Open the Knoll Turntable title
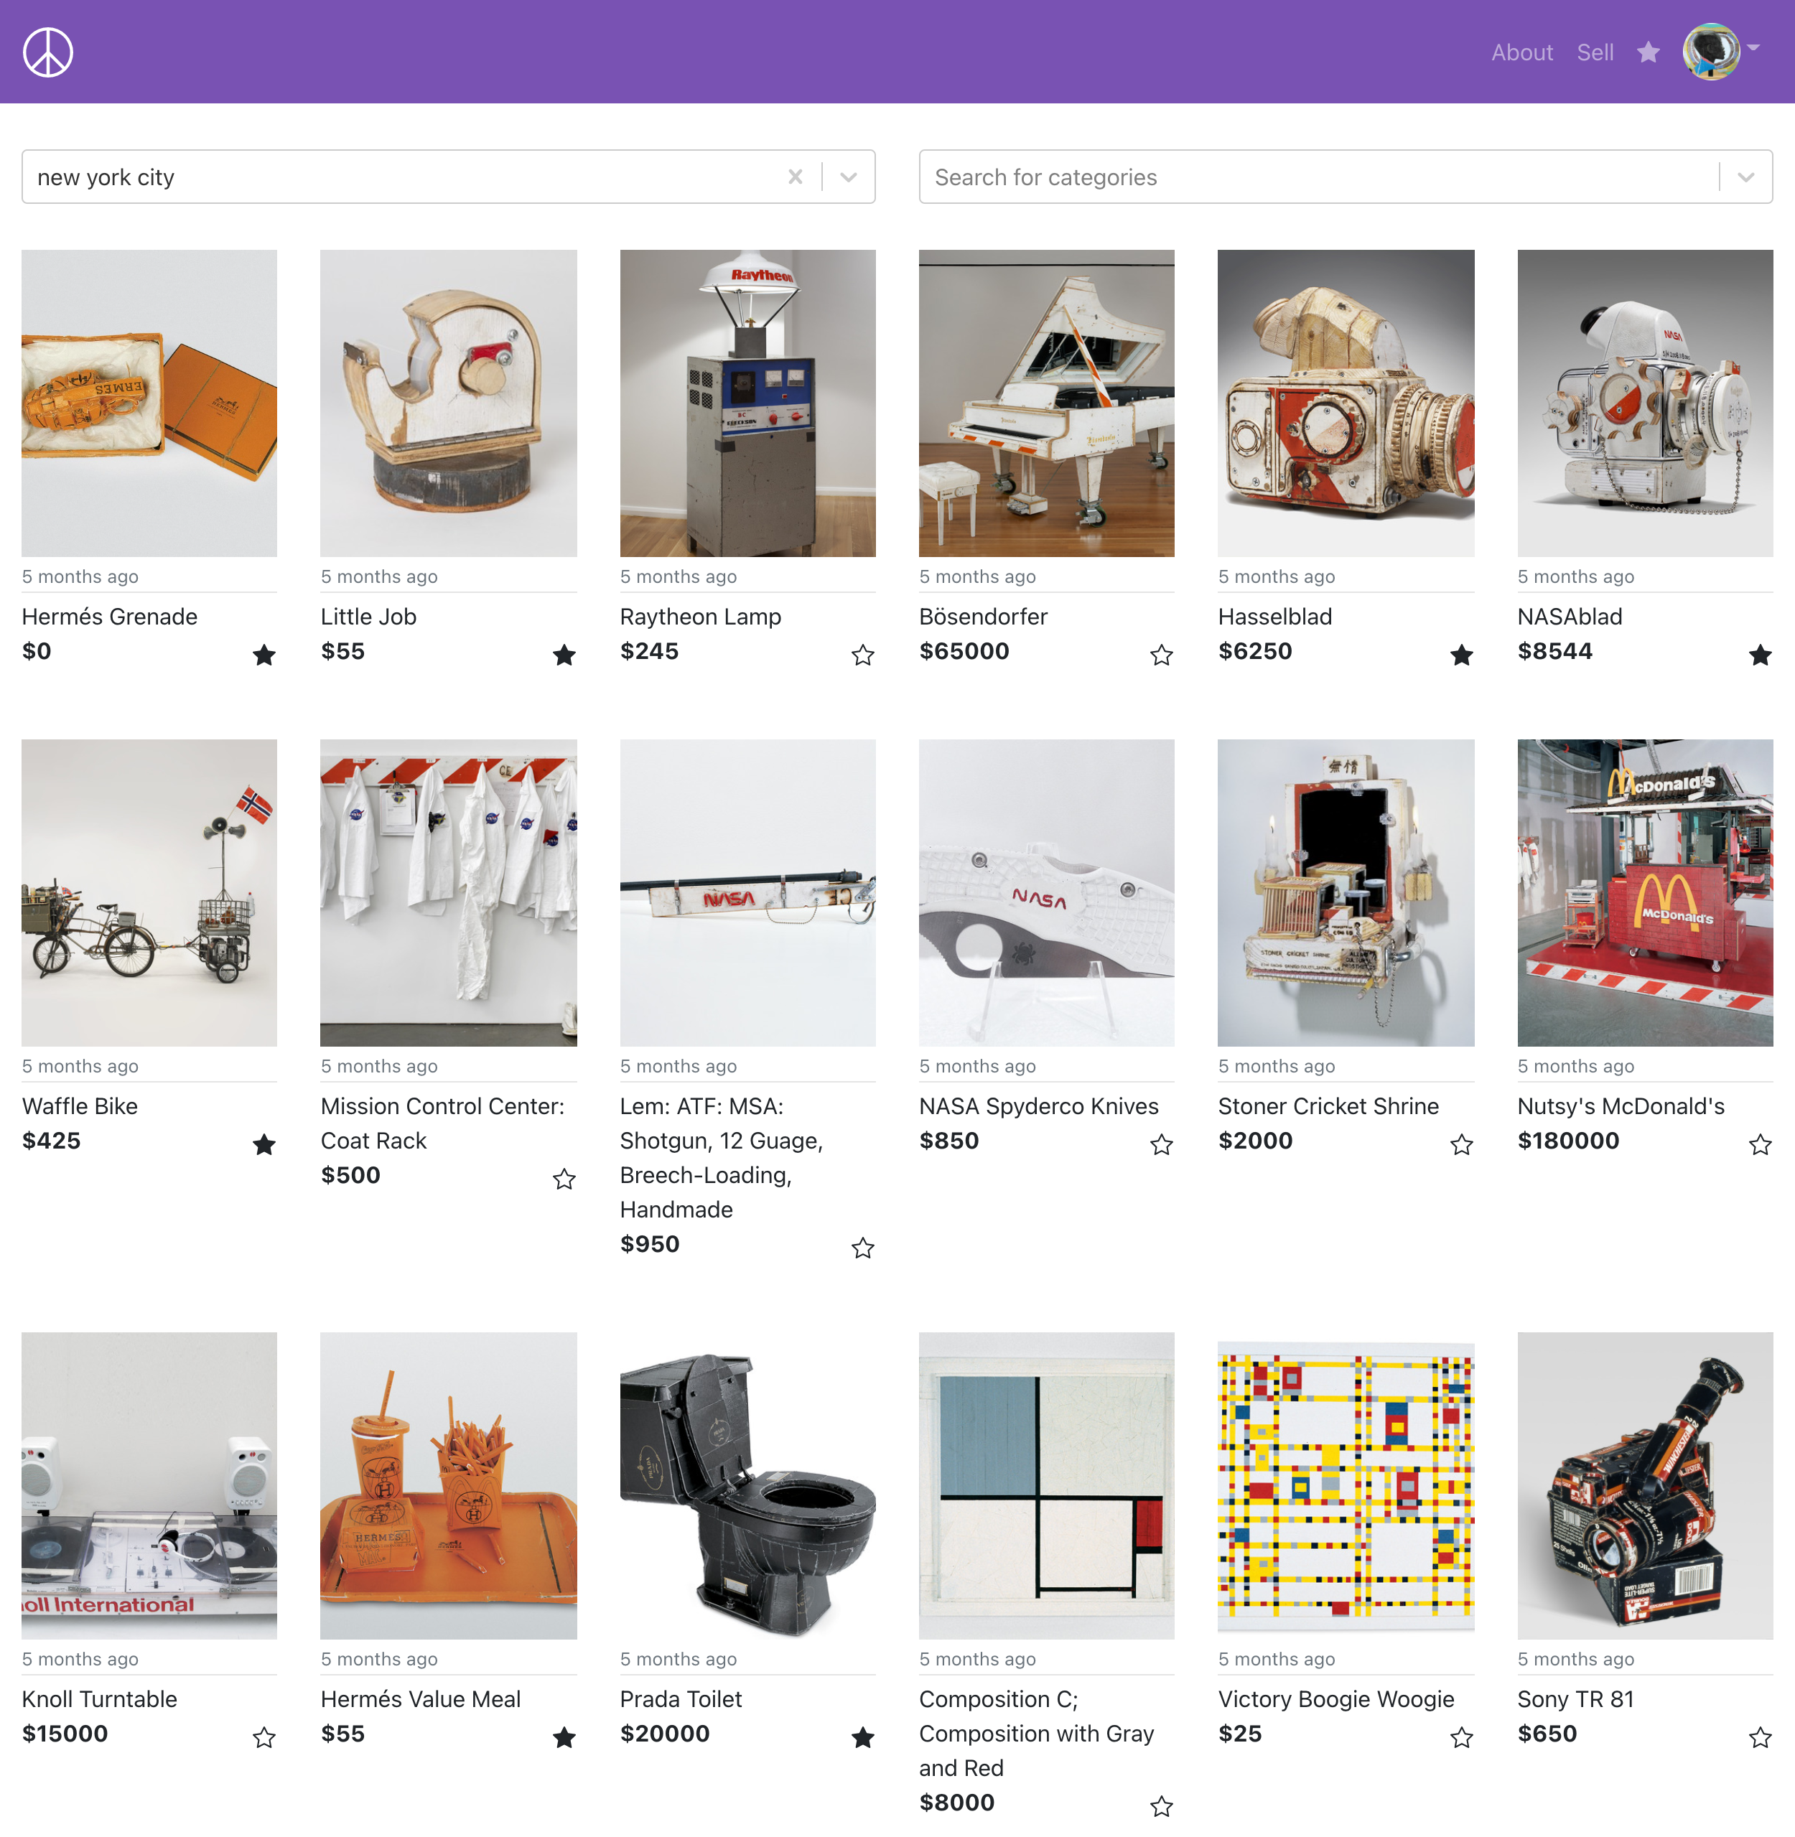Image resolution: width=1795 pixels, height=1837 pixels. coord(99,1698)
